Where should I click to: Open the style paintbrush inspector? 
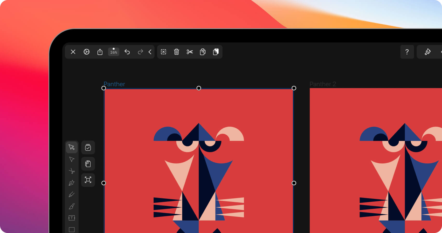tap(427, 52)
